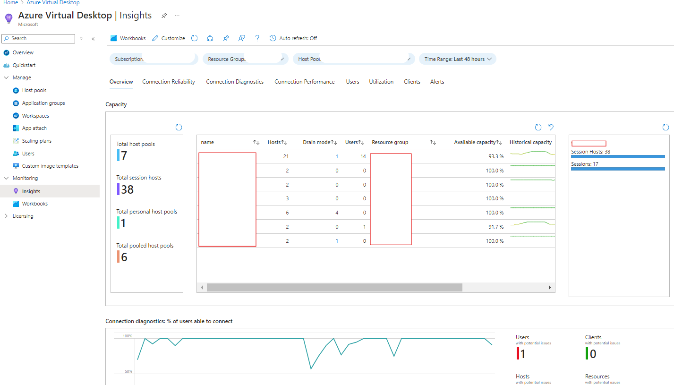Image resolution: width=674 pixels, height=385 pixels.
Task: Open Workbooks from the toolbar
Action: [x=128, y=38]
